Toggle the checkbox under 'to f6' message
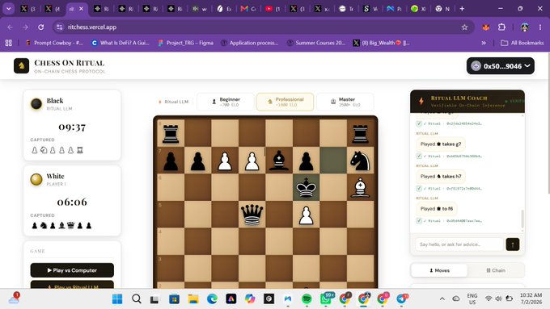The width and height of the screenshot is (550, 309). pos(419,221)
